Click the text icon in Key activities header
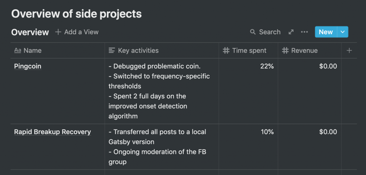366x175 pixels. (112, 51)
